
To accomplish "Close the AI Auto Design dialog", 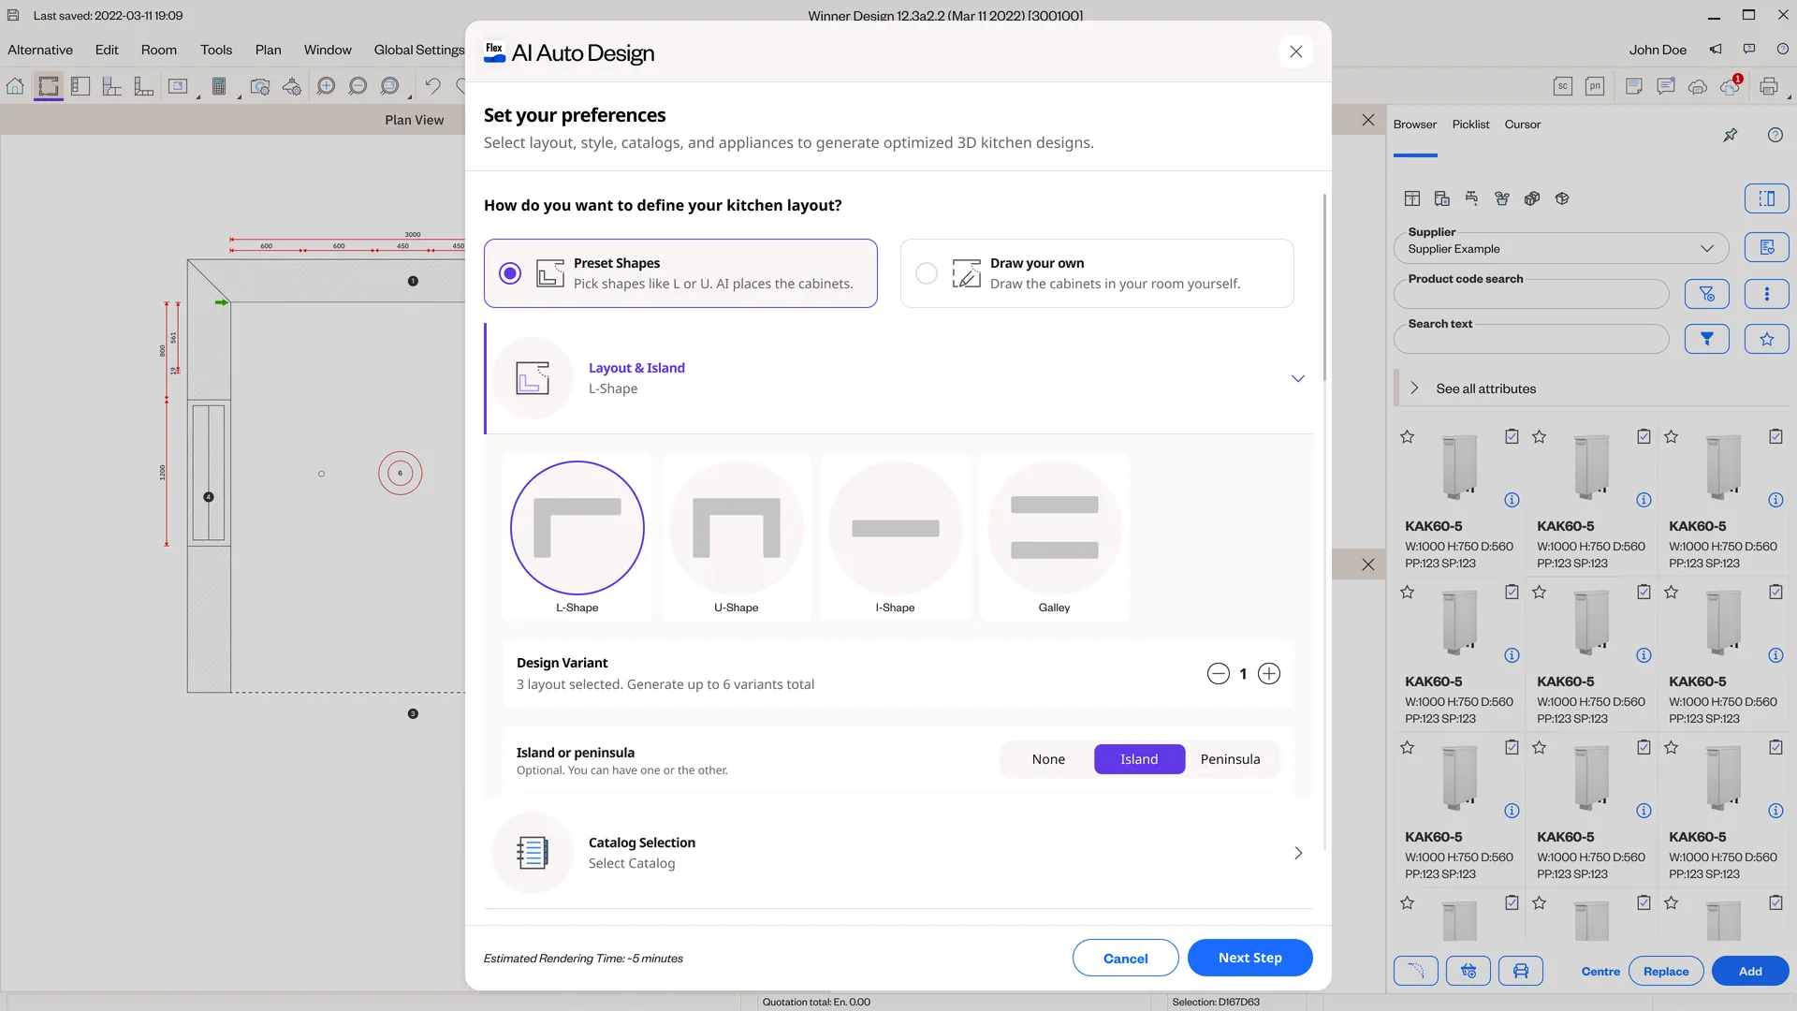I will 1295,51.
